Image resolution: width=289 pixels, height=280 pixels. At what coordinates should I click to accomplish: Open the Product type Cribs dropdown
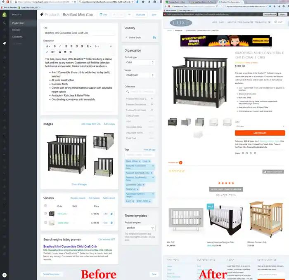140,62
